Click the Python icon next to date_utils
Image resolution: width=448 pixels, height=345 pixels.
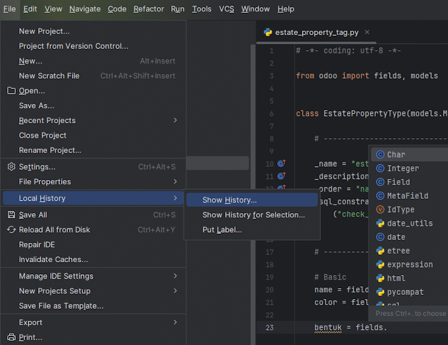(x=380, y=223)
